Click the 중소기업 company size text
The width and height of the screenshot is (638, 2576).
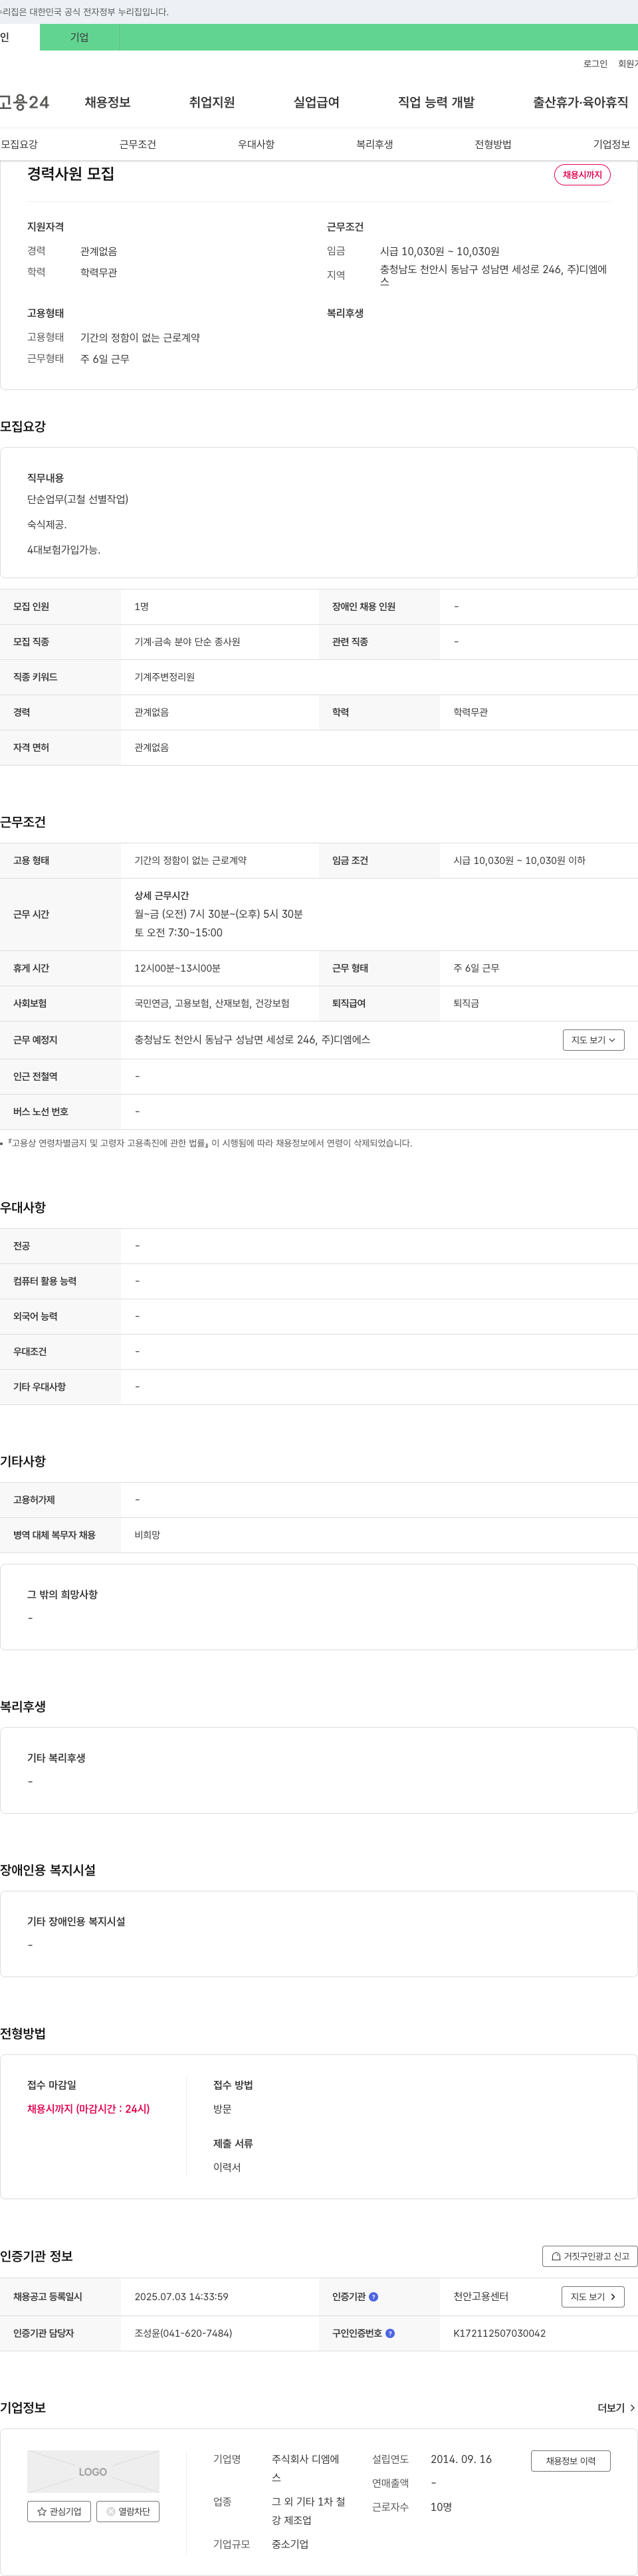pyautogui.click(x=290, y=2544)
